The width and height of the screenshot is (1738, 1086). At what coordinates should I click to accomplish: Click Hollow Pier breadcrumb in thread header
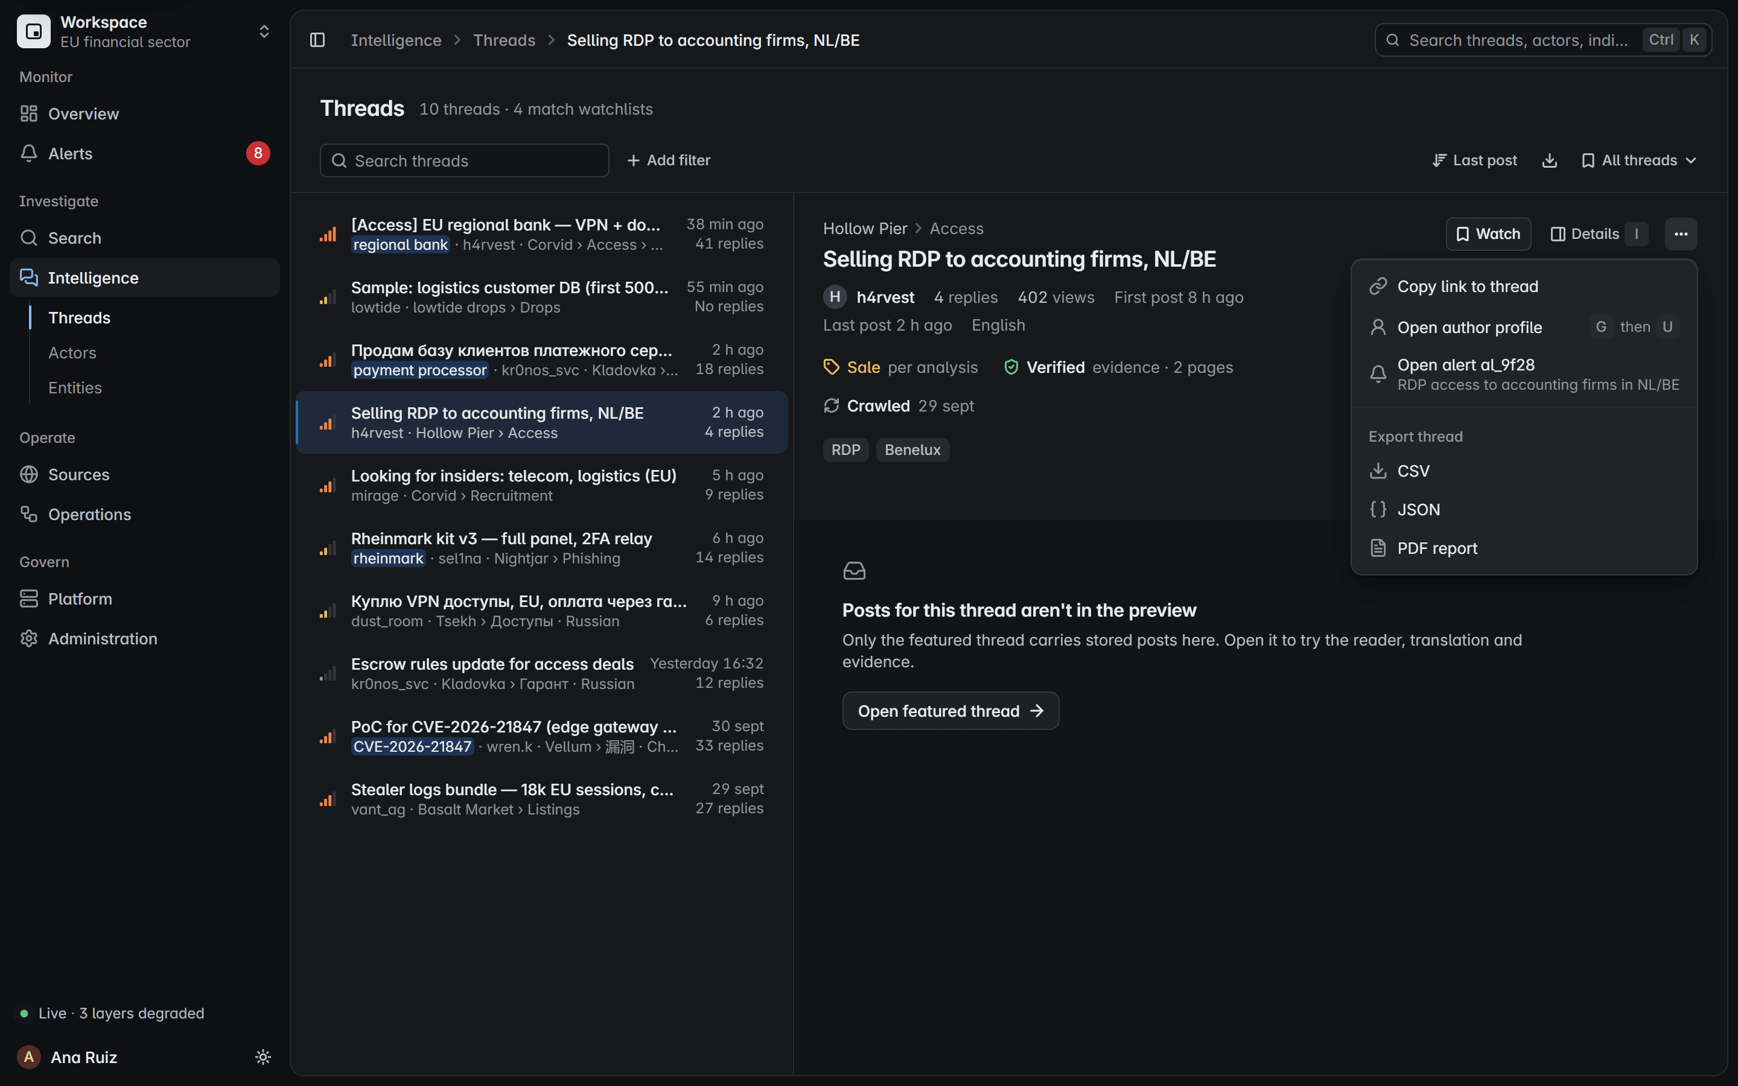[865, 229]
